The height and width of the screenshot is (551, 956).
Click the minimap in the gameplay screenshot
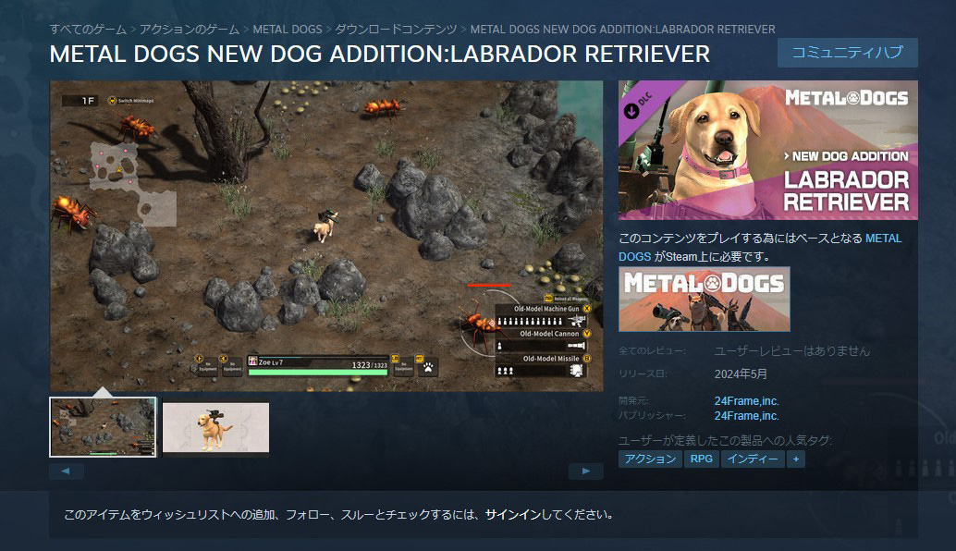tap(133, 181)
